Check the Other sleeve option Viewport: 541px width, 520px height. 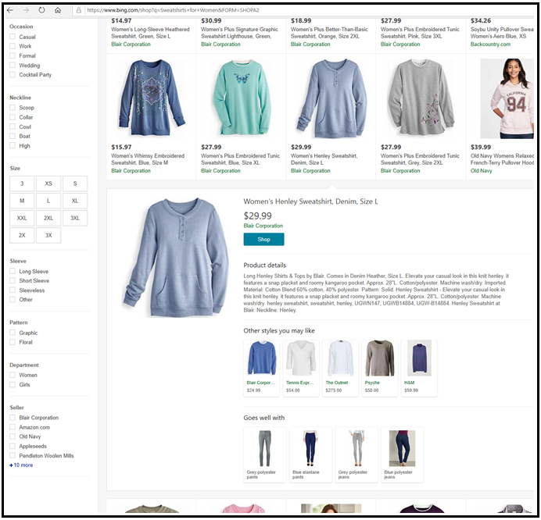pyautogui.click(x=13, y=300)
